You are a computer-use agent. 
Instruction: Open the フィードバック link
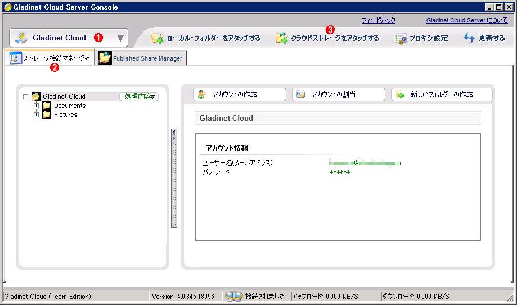(x=379, y=20)
